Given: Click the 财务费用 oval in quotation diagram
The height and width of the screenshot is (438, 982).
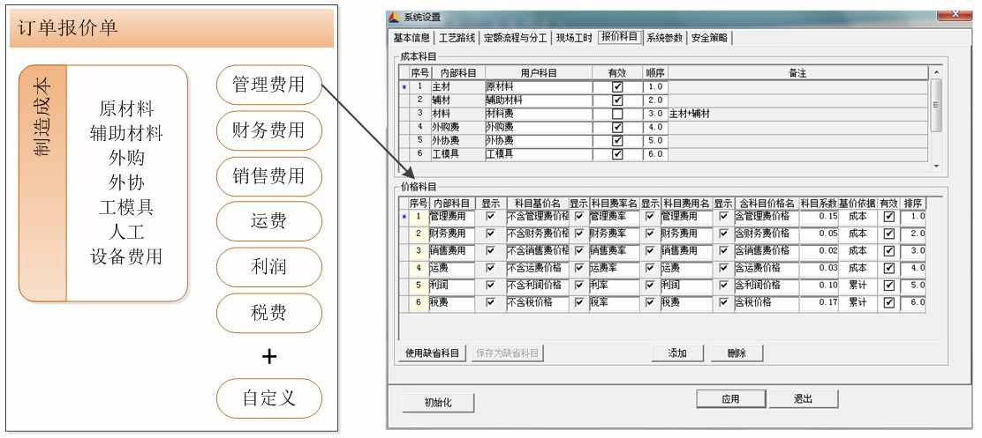Looking at the screenshot, I should [268, 130].
